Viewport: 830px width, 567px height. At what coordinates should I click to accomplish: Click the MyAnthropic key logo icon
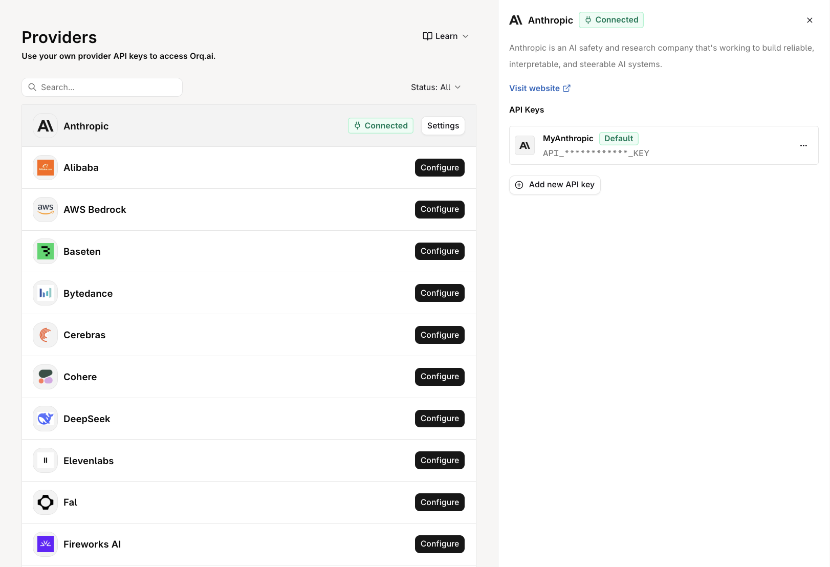[x=525, y=145]
